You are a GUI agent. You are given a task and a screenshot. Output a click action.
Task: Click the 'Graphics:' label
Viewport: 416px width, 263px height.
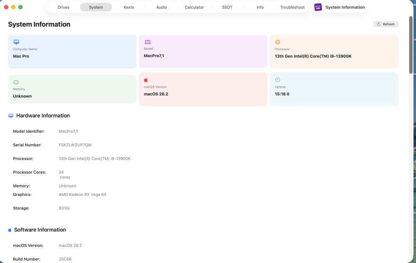tap(22, 194)
